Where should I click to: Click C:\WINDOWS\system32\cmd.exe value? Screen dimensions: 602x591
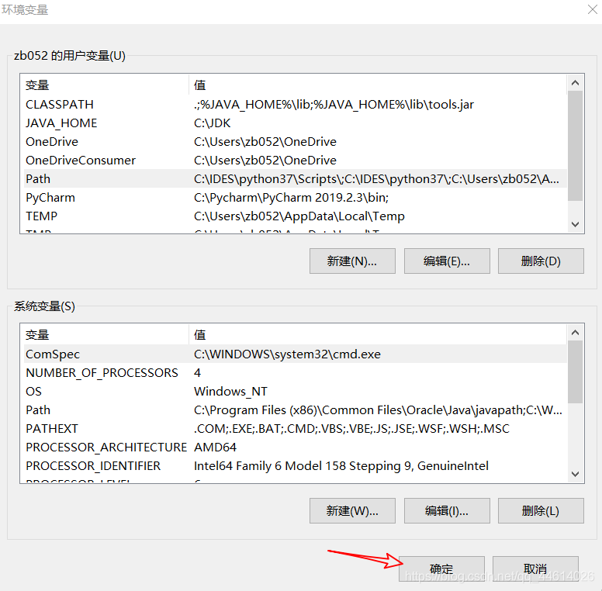(x=287, y=354)
